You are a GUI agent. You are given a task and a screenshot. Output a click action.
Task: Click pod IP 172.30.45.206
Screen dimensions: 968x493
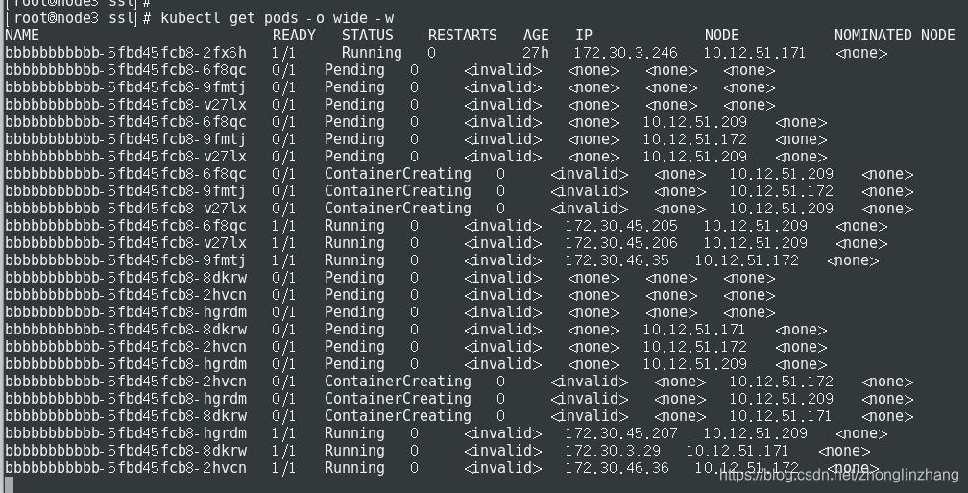[621, 243]
